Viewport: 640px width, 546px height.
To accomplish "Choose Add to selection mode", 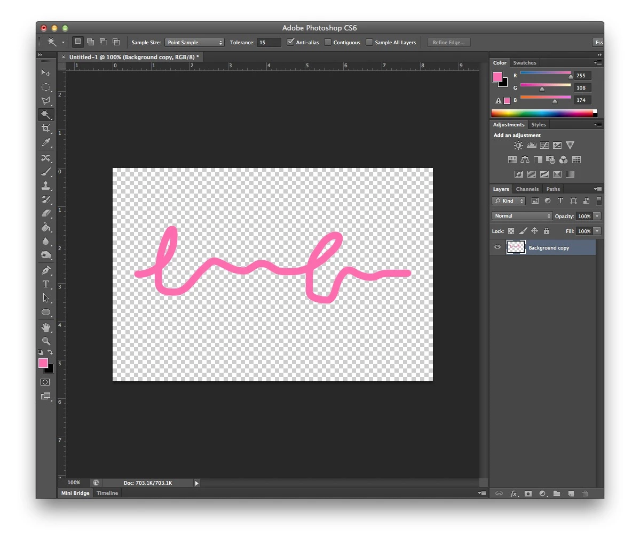I will (91, 42).
